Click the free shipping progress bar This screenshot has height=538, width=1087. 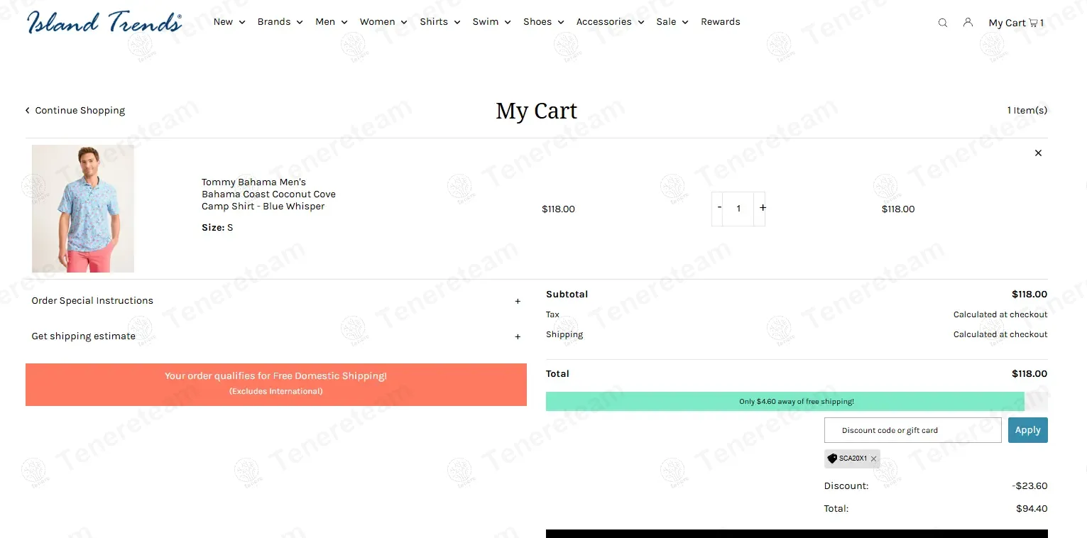797,401
